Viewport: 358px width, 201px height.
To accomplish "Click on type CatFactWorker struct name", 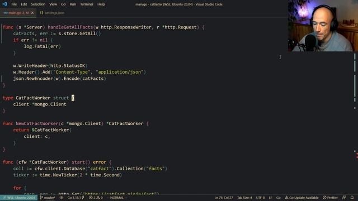I will click(33, 98).
